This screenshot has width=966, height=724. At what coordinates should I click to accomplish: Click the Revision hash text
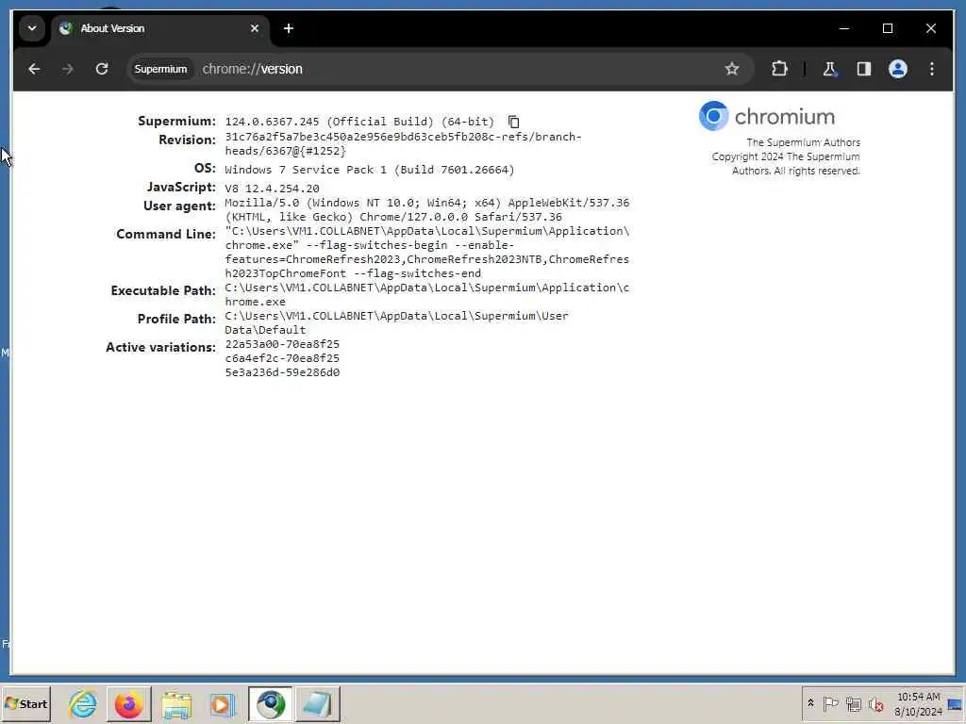coord(403,143)
